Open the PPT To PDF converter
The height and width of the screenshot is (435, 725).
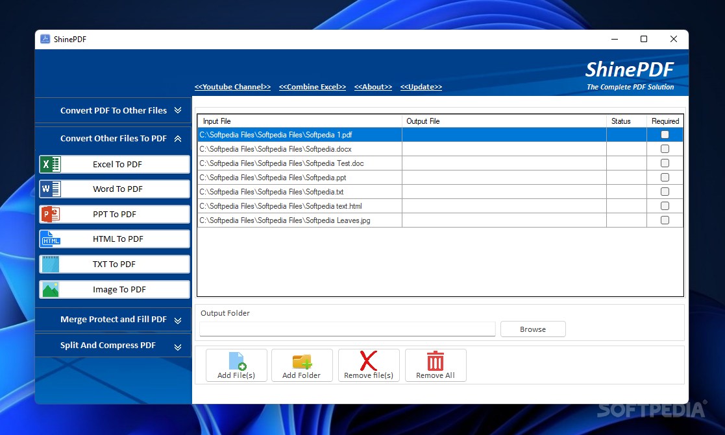[x=115, y=215]
